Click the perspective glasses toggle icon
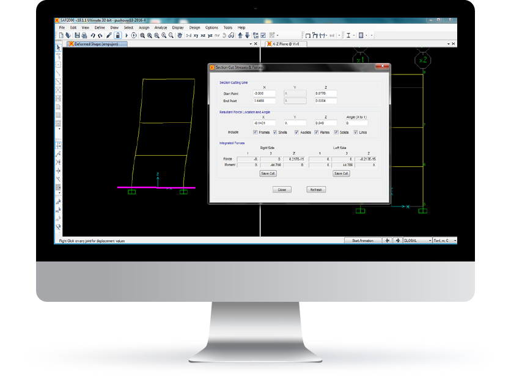 click(x=232, y=35)
